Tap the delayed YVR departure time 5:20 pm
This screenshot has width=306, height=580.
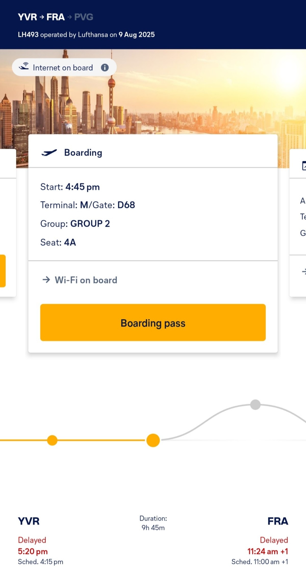33,551
